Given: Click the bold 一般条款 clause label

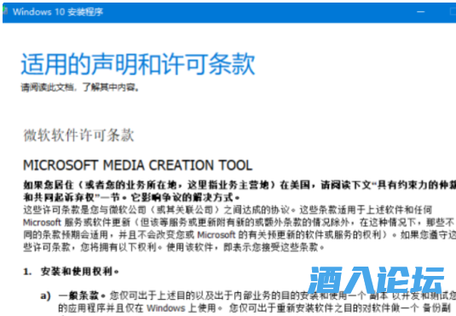Looking at the screenshot, I should 82,296.
